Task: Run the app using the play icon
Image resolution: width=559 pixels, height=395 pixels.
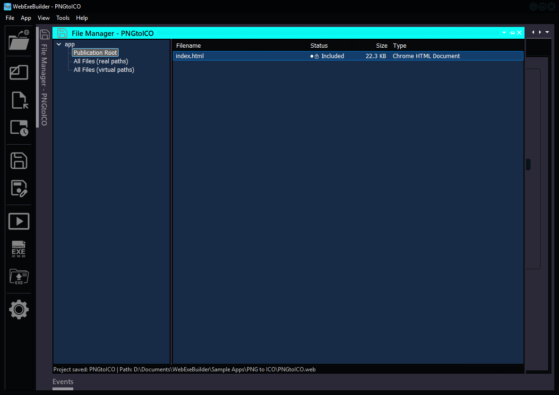Action: [x=18, y=221]
